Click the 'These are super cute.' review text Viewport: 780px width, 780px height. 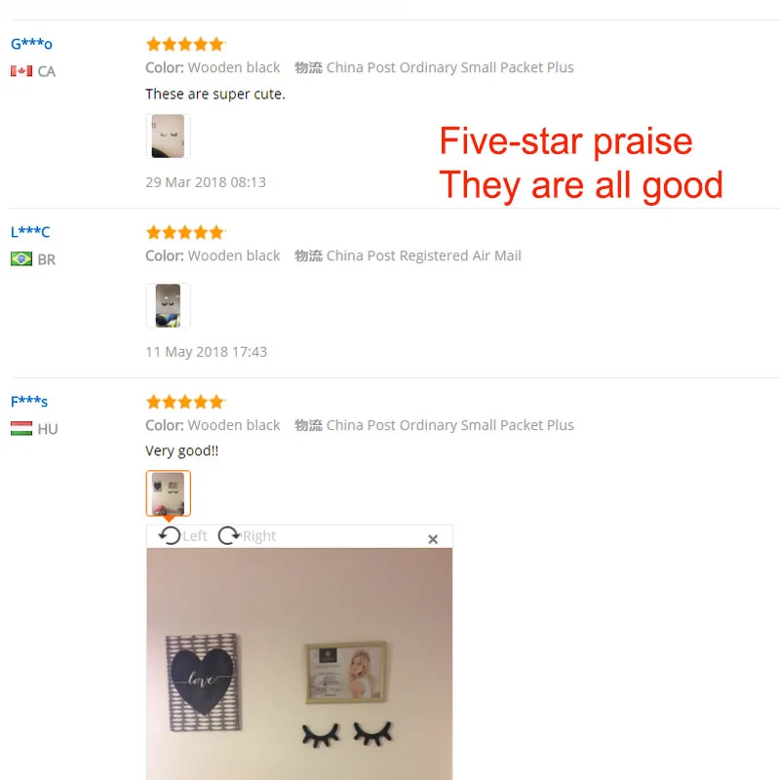215,94
